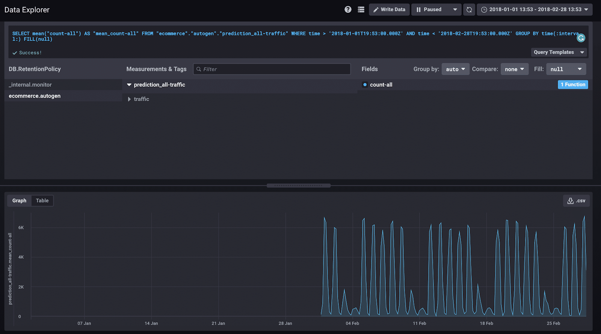Click the server list icon in header
The width and height of the screenshot is (601, 334).
click(x=361, y=9)
